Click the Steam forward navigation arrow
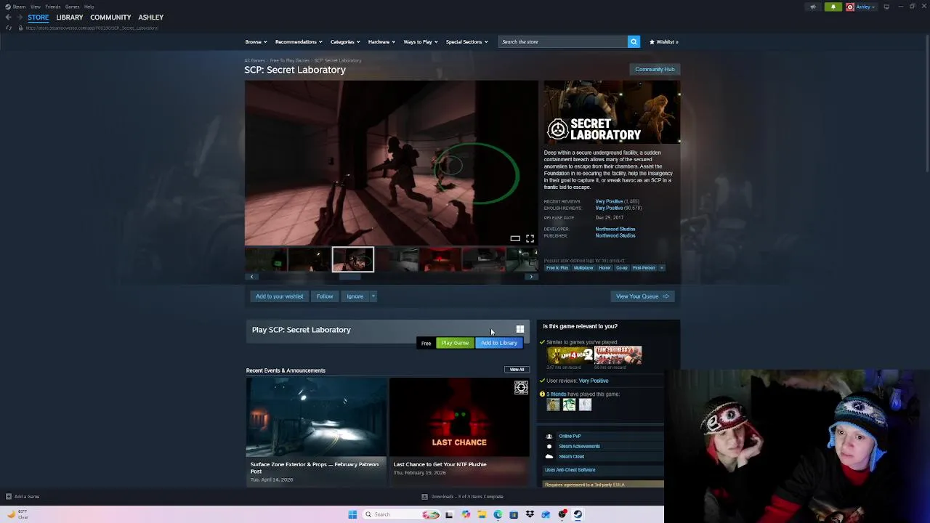The image size is (930, 523). click(x=20, y=17)
